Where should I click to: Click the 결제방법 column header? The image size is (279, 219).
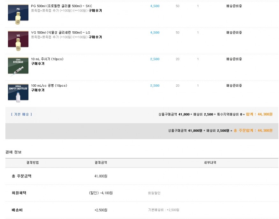(33, 162)
